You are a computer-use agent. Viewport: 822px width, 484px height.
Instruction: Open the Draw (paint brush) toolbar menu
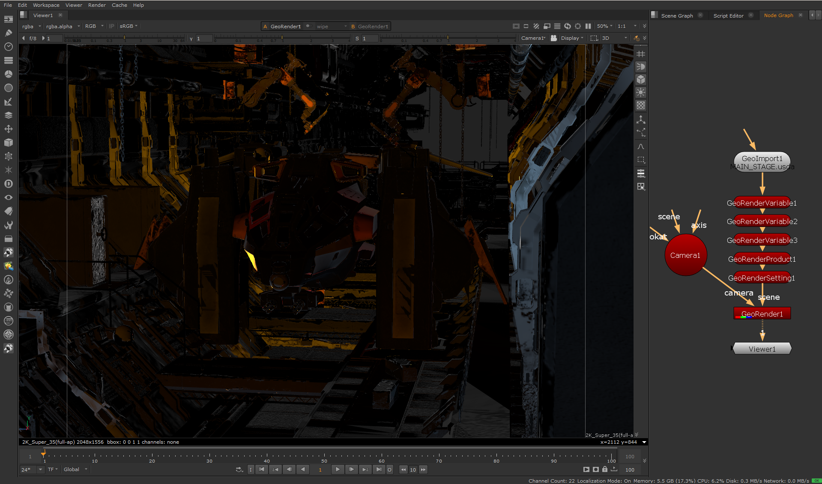9,33
